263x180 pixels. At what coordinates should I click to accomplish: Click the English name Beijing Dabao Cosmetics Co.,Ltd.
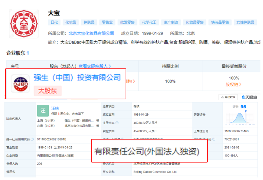click(155, 172)
